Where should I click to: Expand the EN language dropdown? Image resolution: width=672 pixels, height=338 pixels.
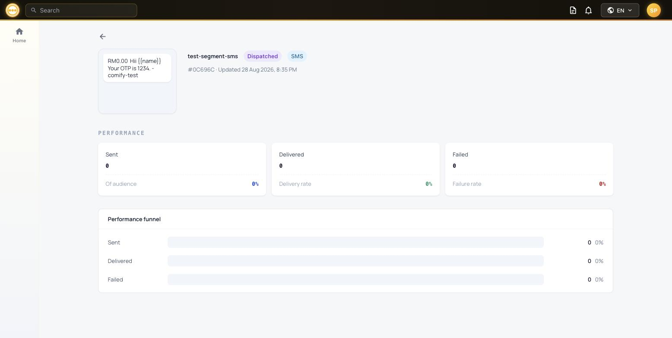tap(620, 10)
